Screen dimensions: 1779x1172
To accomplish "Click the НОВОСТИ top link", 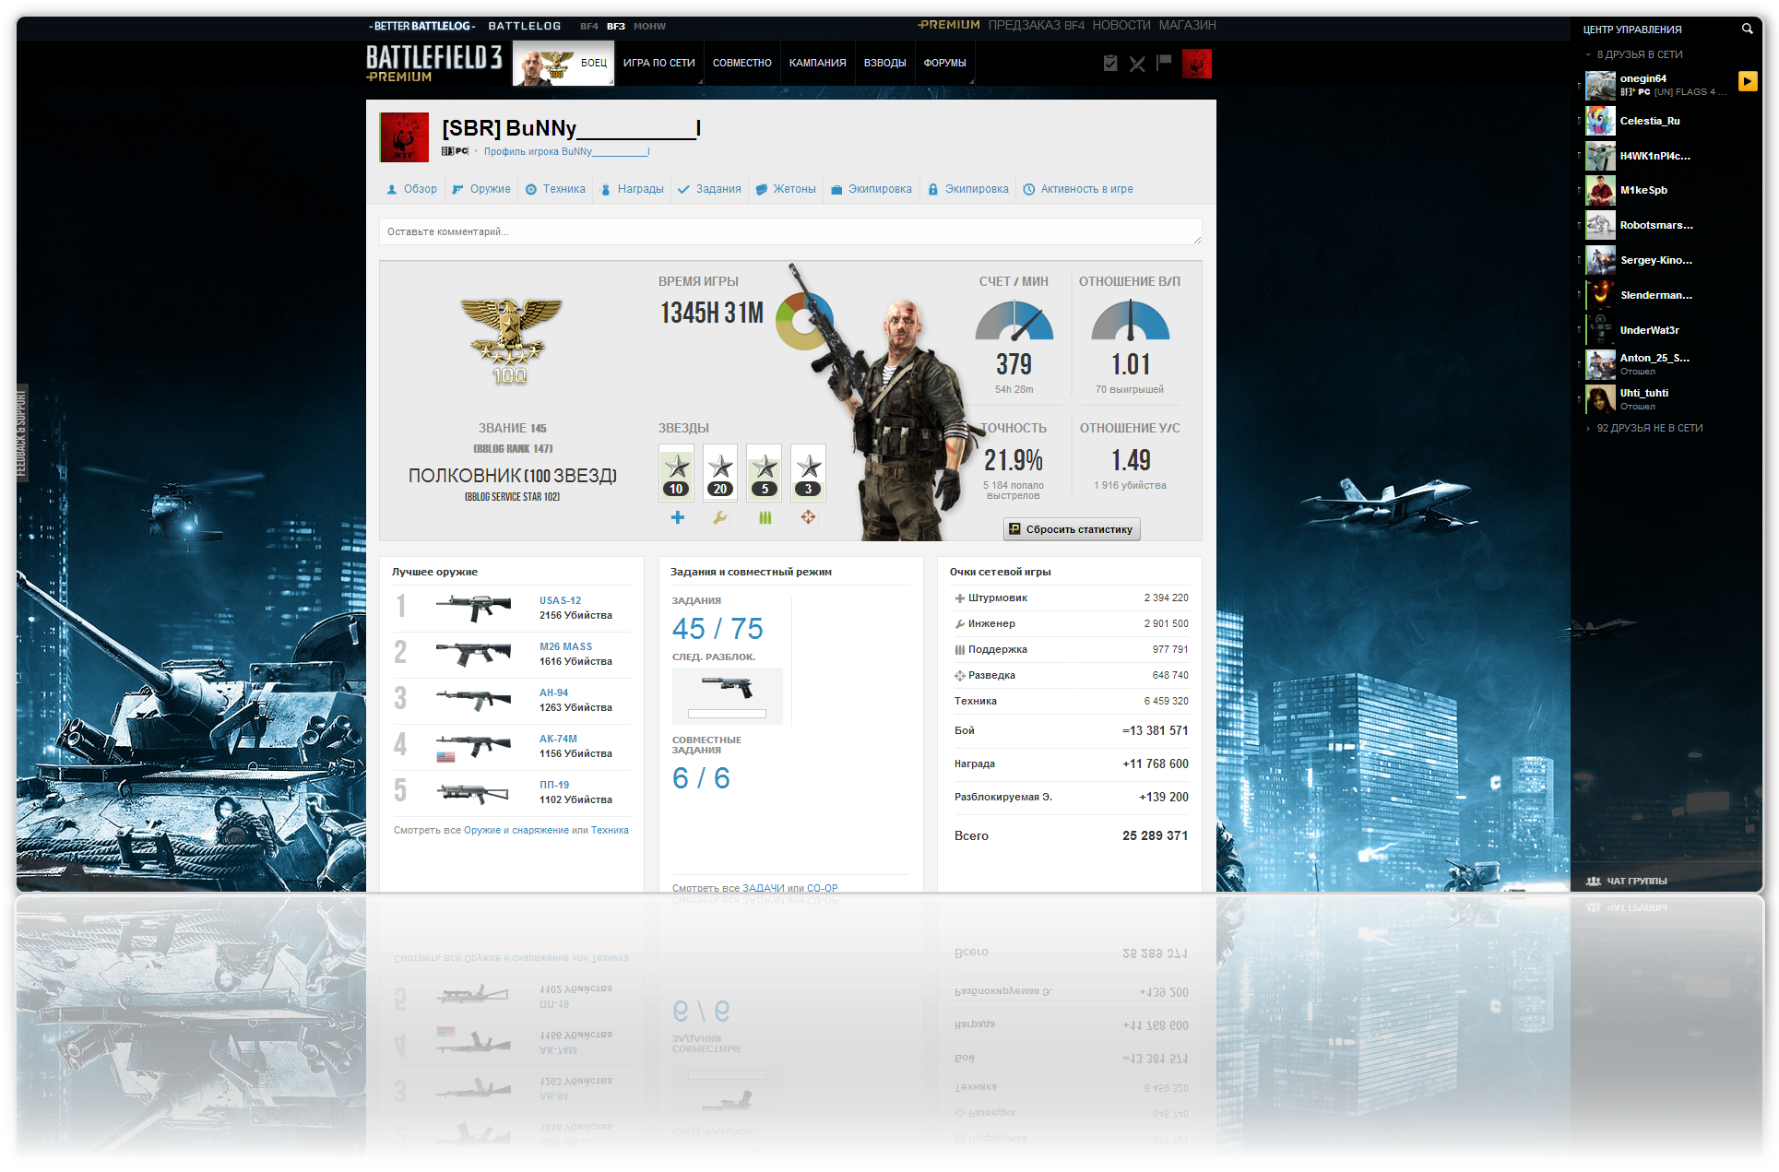I will [1121, 25].
